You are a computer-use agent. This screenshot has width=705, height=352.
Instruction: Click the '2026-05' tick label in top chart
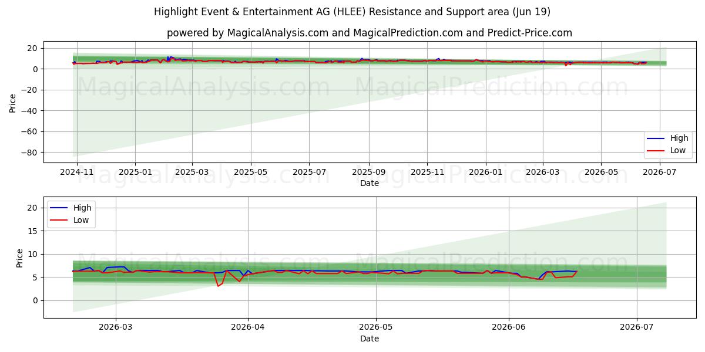(x=601, y=173)
